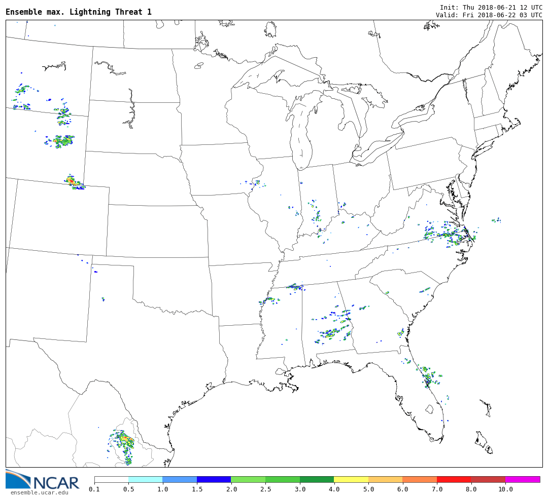The width and height of the screenshot is (548, 499).
Task: Select the light cyan 0.5–1.0 swatch
Action: coord(145,479)
